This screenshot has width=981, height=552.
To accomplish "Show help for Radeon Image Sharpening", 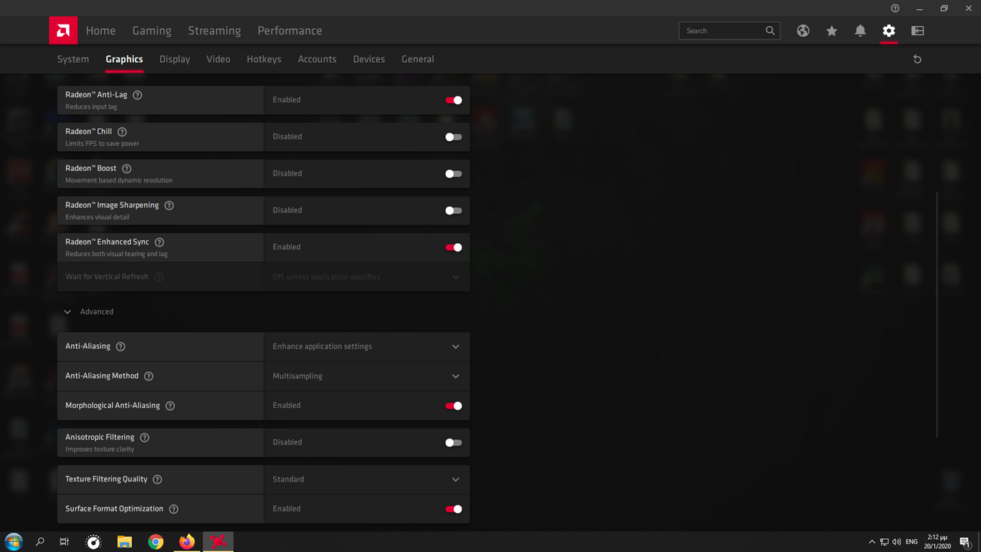I will (x=169, y=205).
